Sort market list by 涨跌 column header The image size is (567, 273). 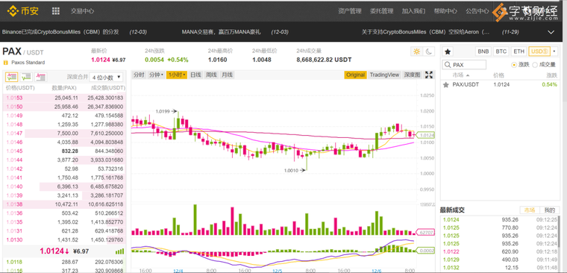click(x=552, y=75)
